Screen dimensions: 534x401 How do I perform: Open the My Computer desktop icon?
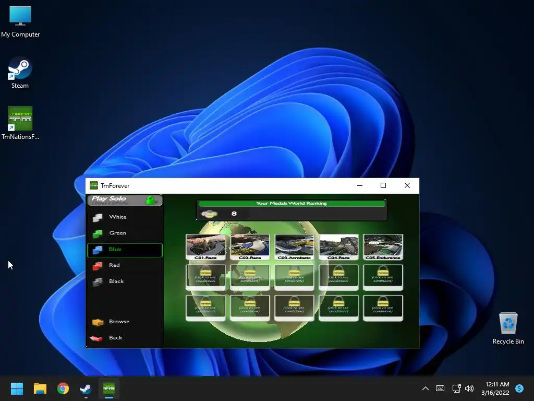pos(20,21)
